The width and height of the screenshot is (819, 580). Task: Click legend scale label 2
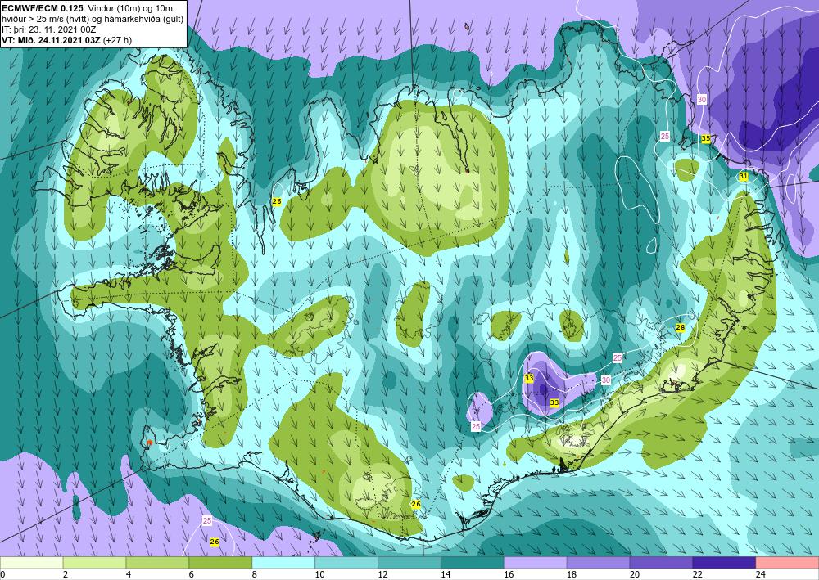(66, 574)
